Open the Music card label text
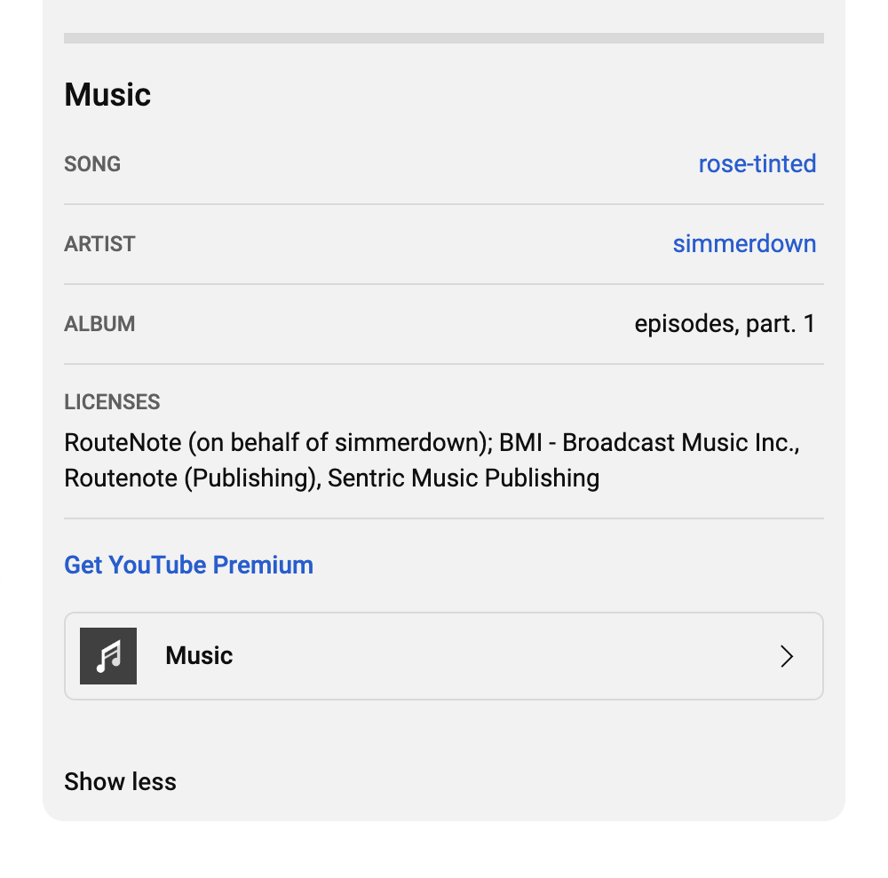Viewport: 888px width, 878px height. tap(199, 656)
